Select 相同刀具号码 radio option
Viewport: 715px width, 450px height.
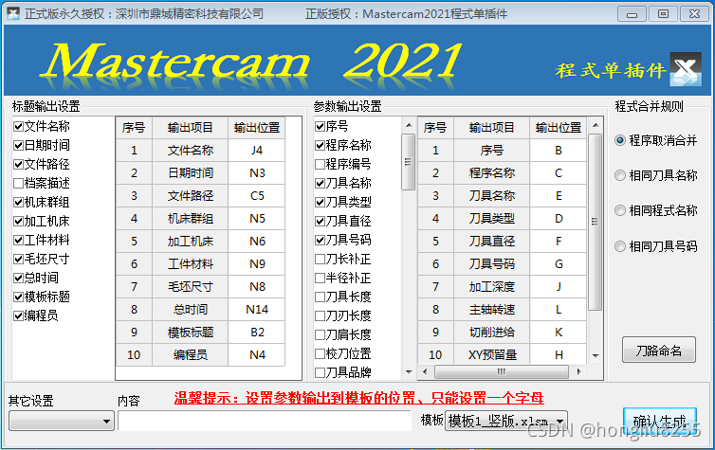(620, 246)
